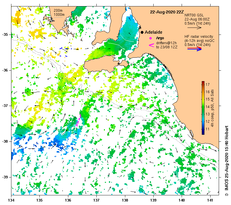
Task: Click the Adelaide city marker dot
Action: coord(142,32)
